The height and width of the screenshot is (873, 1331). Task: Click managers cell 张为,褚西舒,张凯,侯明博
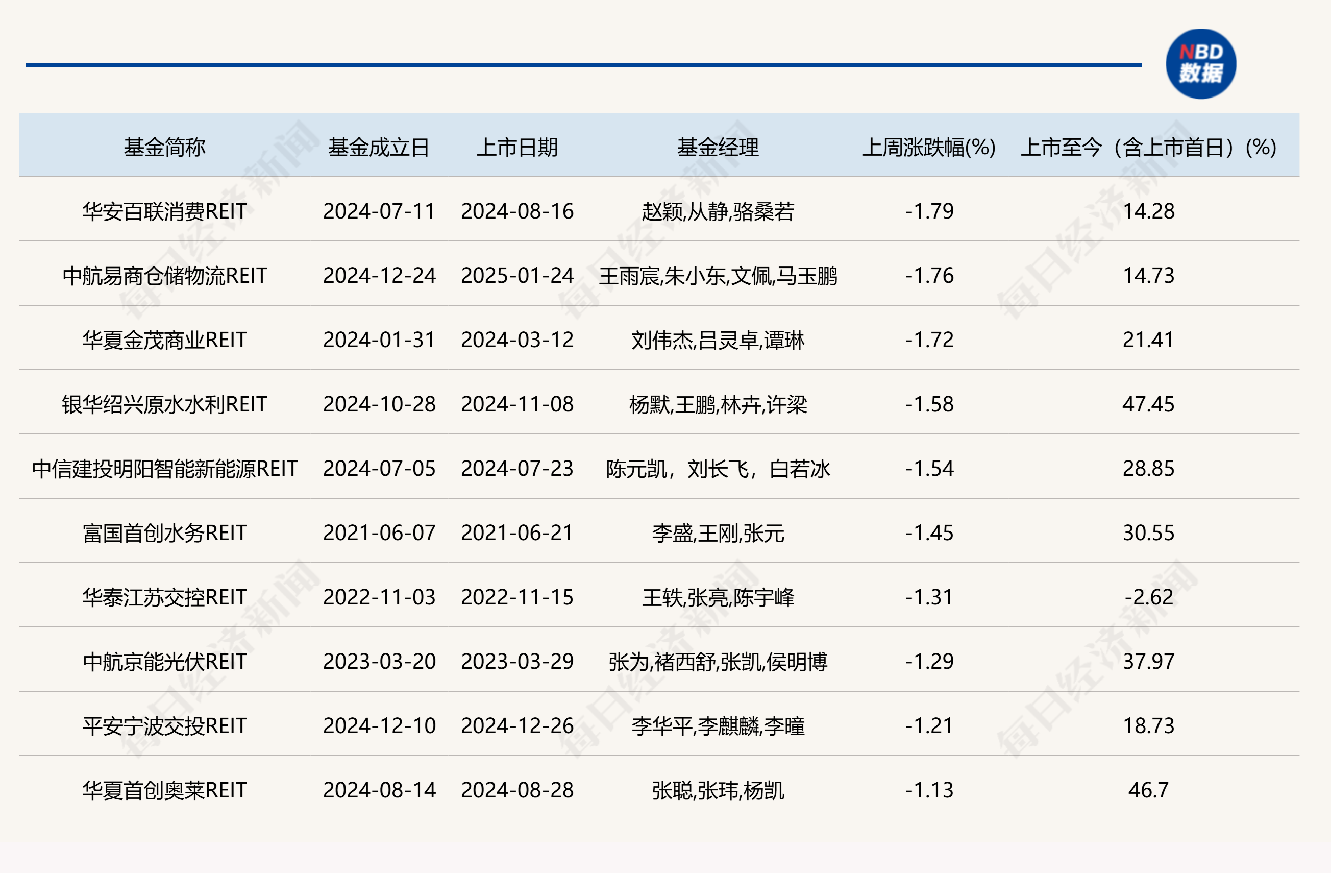[x=718, y=662]
